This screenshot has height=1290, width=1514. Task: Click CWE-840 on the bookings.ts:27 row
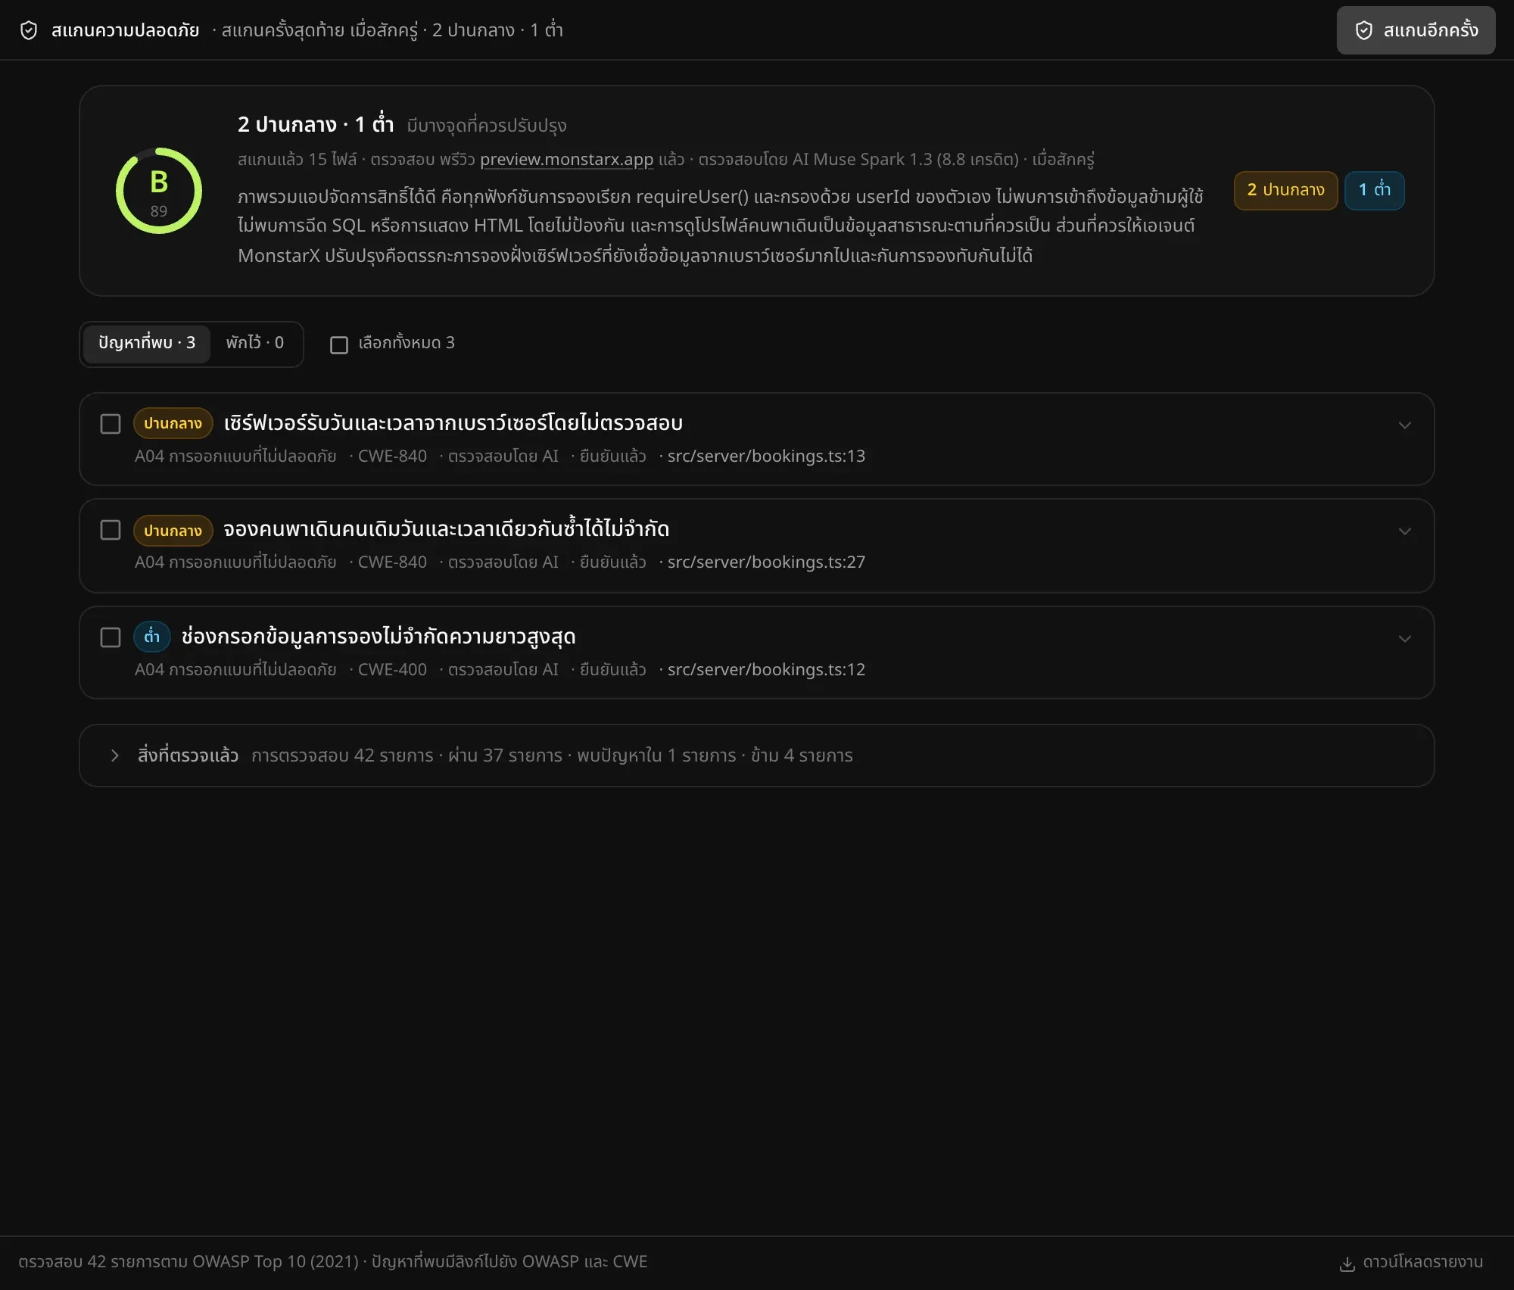coord(392,562)
